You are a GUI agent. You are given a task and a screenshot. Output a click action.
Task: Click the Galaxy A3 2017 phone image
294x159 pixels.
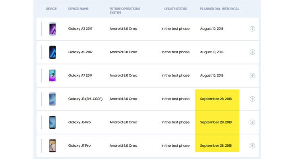pos(52,29)
